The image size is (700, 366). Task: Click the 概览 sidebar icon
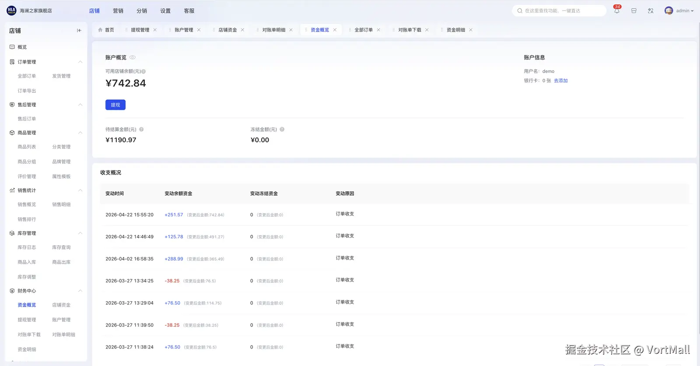(12, 47)
